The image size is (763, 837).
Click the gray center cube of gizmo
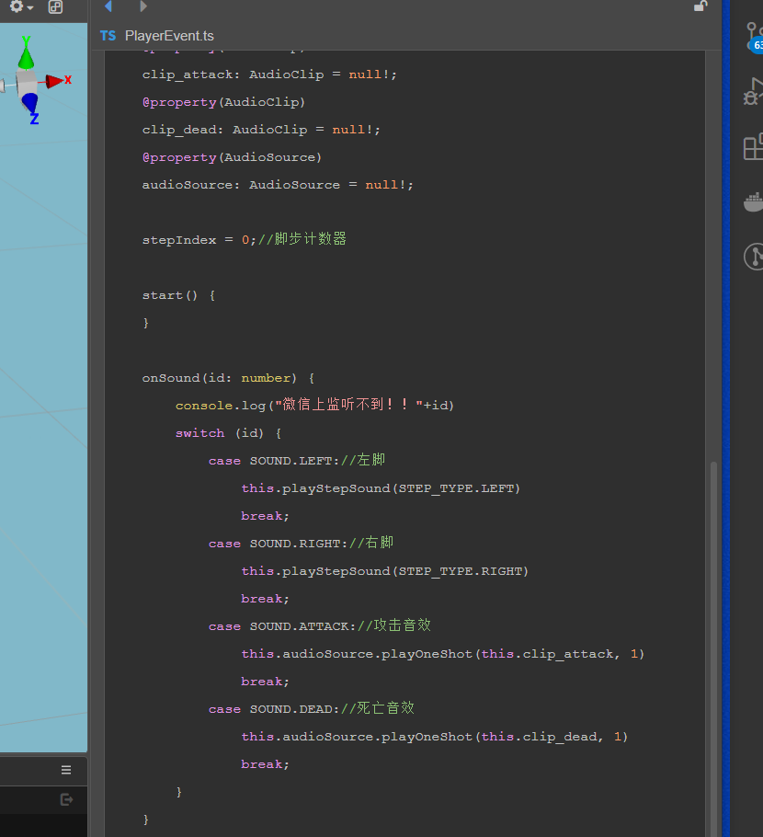pos(26,84)
